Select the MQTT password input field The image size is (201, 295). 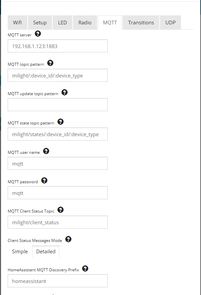pyautogui.click(x=57, y=193)
